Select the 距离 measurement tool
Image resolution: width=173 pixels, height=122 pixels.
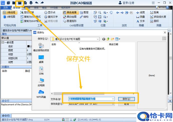tap(154, 13)
